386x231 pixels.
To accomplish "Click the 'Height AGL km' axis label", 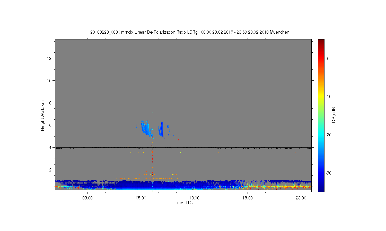I will click(42, 116).
